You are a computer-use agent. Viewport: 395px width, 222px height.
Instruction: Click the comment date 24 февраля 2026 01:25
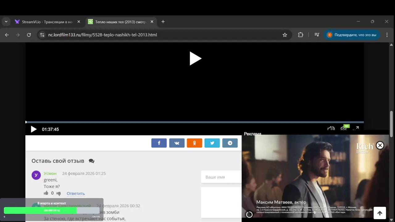pos(84,173)
